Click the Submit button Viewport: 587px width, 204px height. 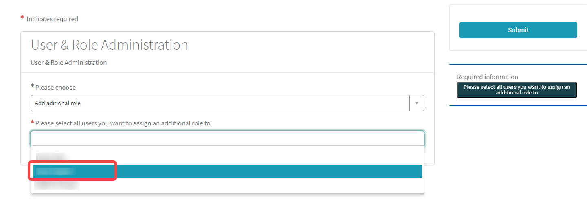tap(518, 30)
